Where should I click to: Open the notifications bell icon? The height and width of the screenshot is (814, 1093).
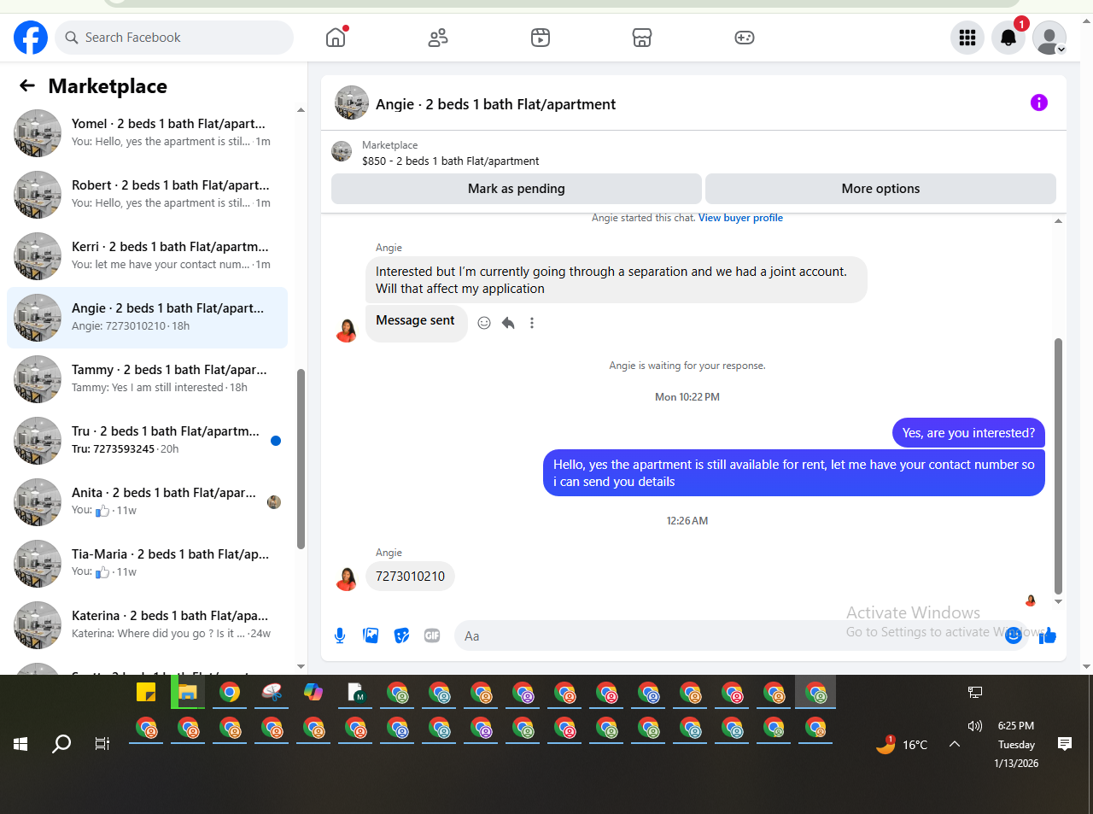(1008, 38)
